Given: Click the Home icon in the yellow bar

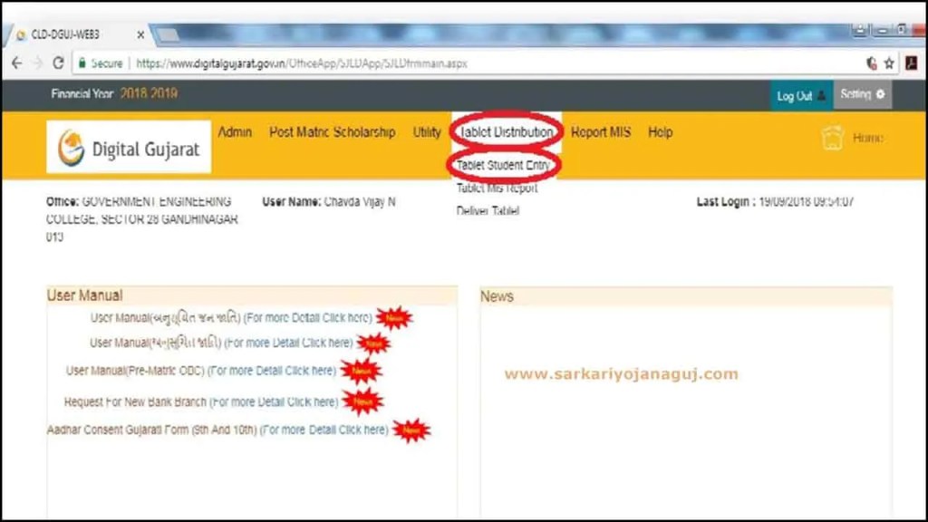Looking at the screenshot, I should point(832,138).
